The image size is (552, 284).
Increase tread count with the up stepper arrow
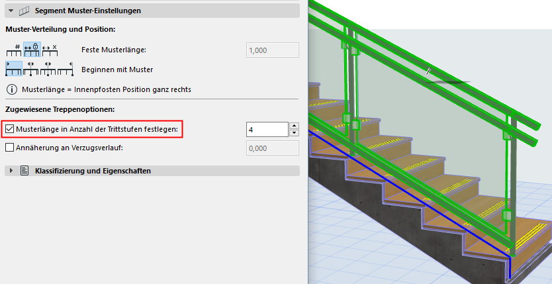pyautogui.click(x=295, y=126)
